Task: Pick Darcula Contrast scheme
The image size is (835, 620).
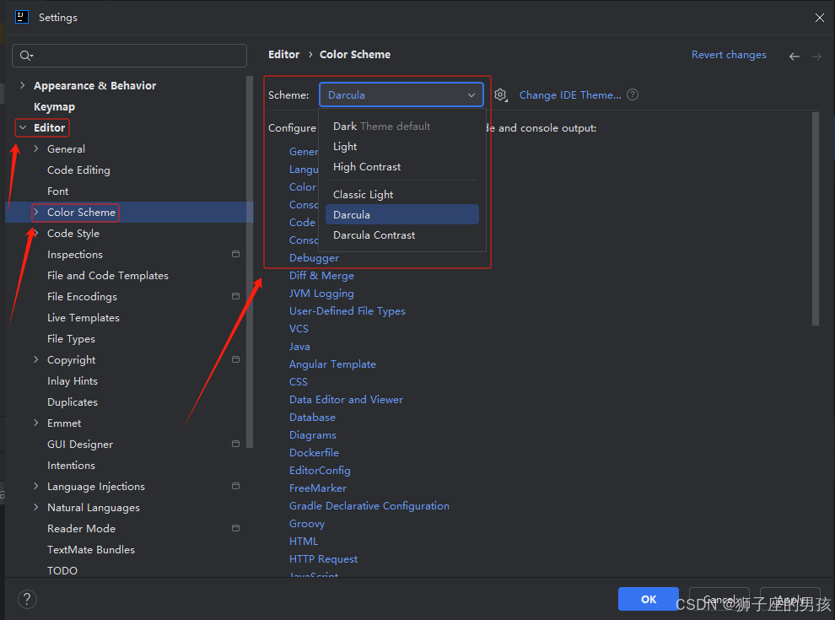Action: coord(402,235)
